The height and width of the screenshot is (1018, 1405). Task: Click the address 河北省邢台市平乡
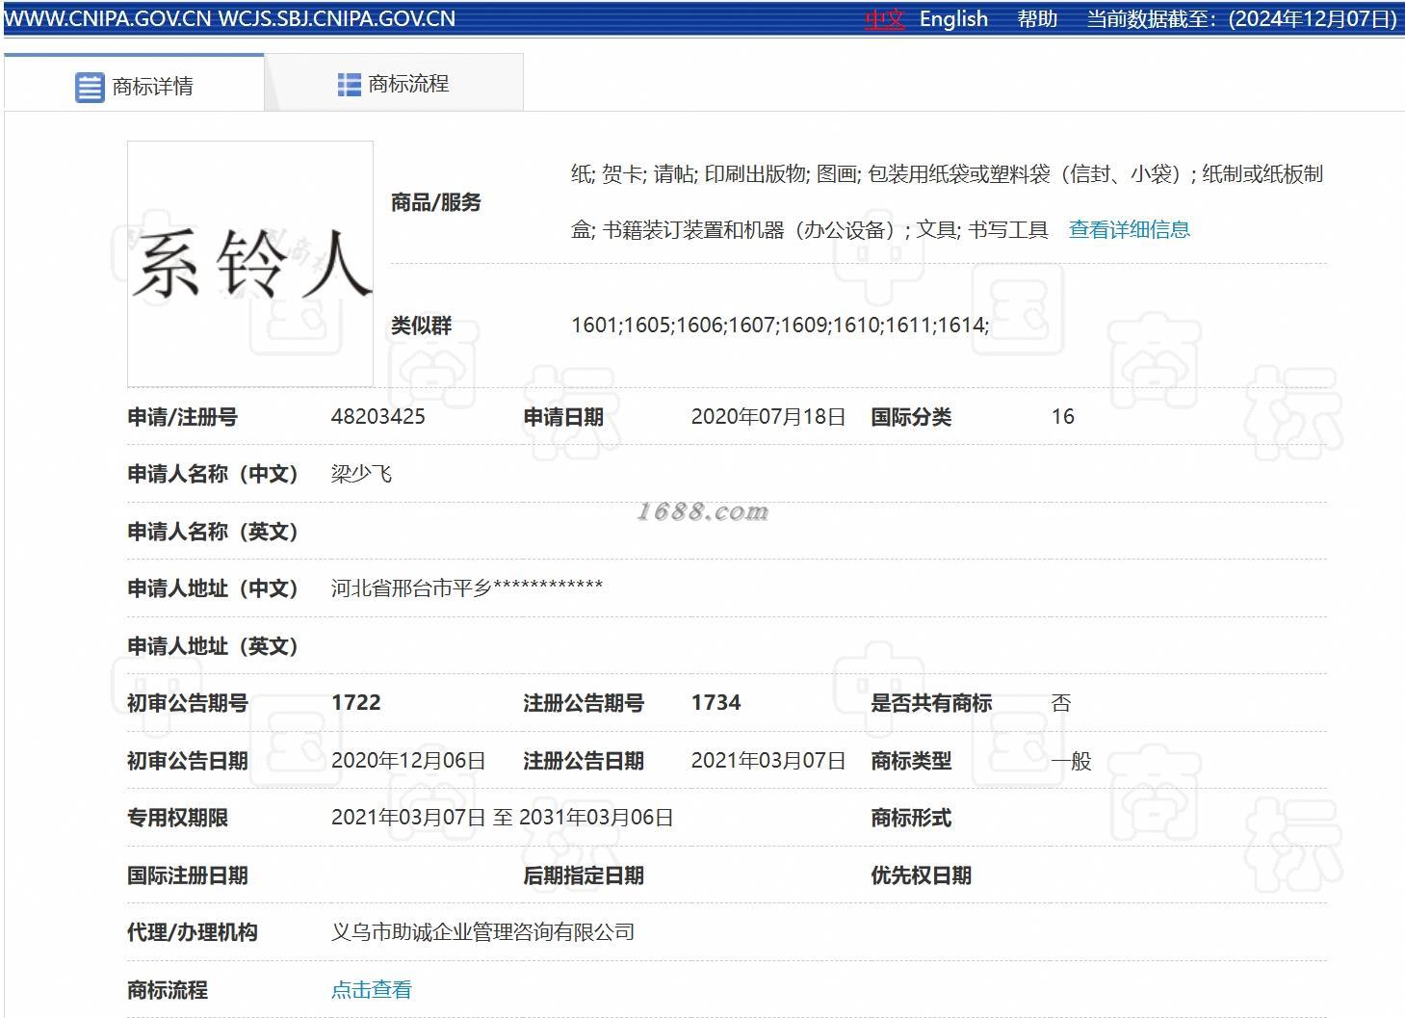pos(467,587)
